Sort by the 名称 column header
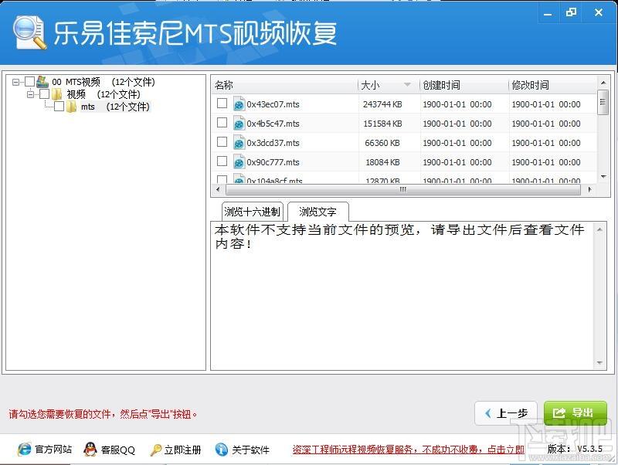Image resolution: width=618 pixels, height=465 pixels. point(284,85)
